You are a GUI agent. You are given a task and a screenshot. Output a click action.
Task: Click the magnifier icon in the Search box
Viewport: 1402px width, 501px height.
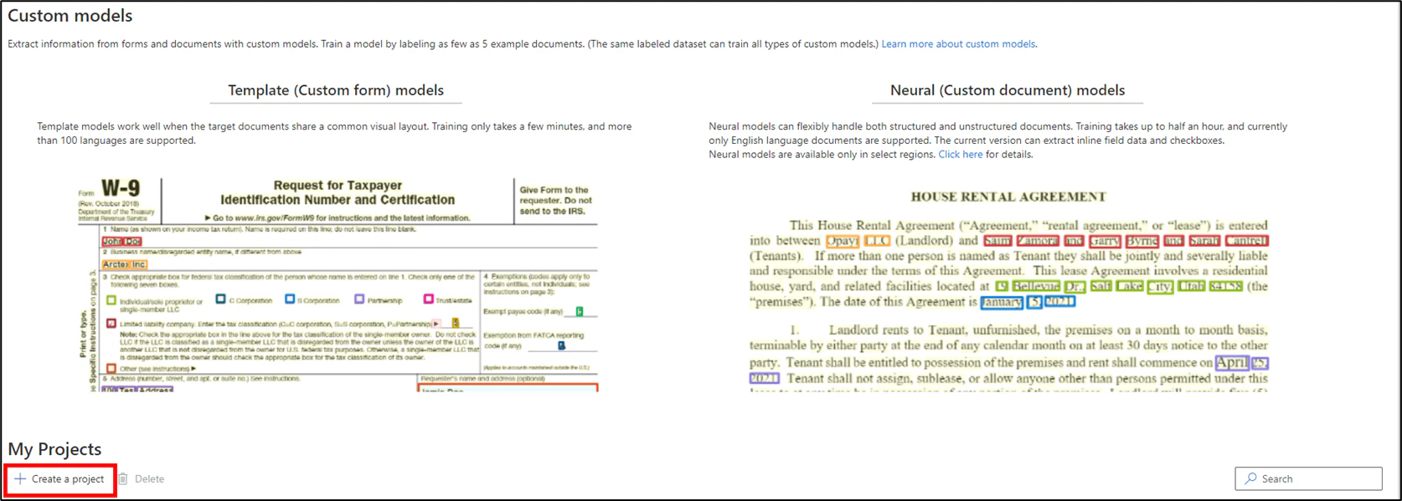[1250, 478]
